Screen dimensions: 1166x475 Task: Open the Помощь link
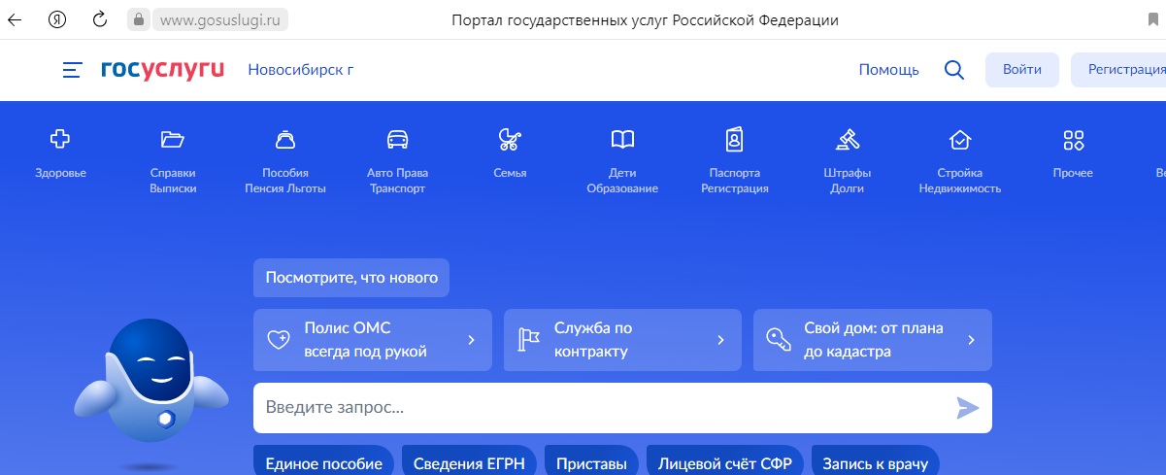point(888,70)
